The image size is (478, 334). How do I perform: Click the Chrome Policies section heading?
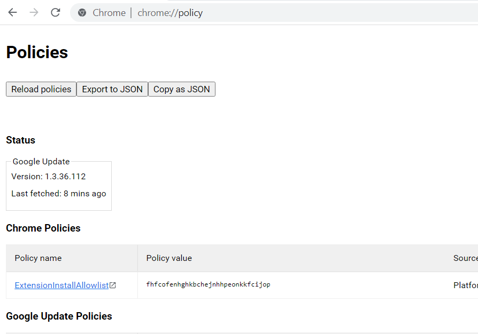[x=43, y=228]
